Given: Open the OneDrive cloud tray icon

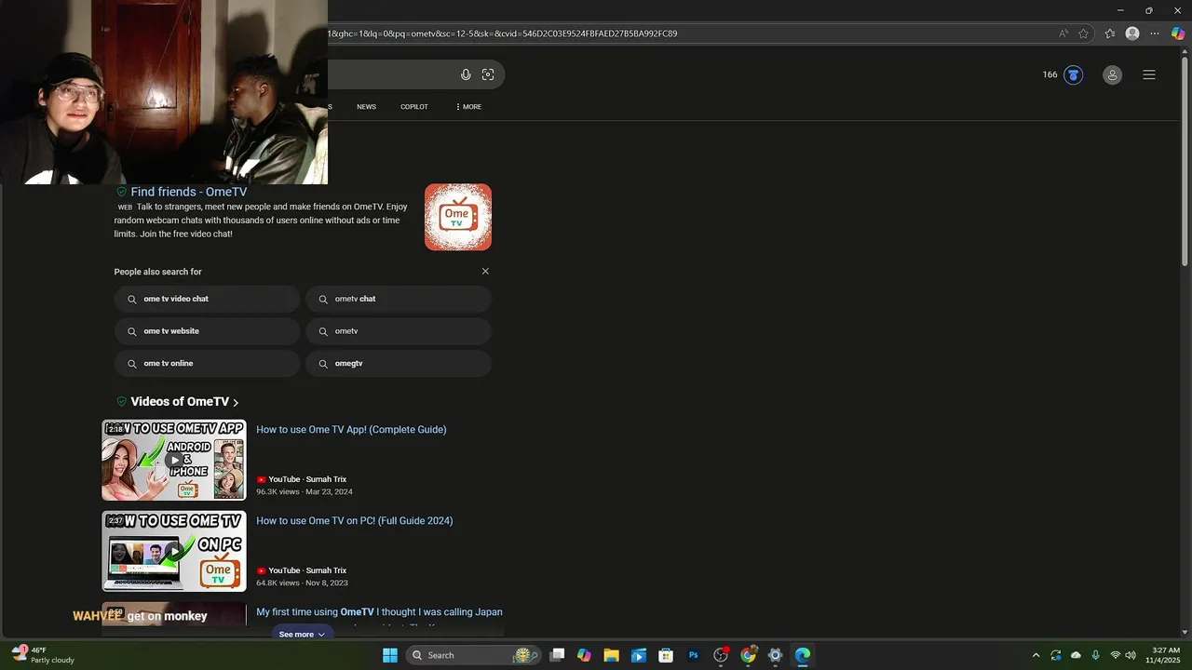Looking at the screenshot, I should pos(1076,655).
